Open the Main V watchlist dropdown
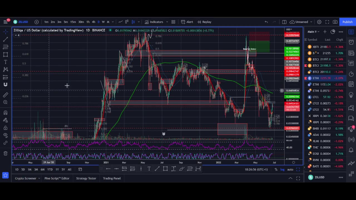The height and width of the screenshot is (200, 356). point(313,32)
